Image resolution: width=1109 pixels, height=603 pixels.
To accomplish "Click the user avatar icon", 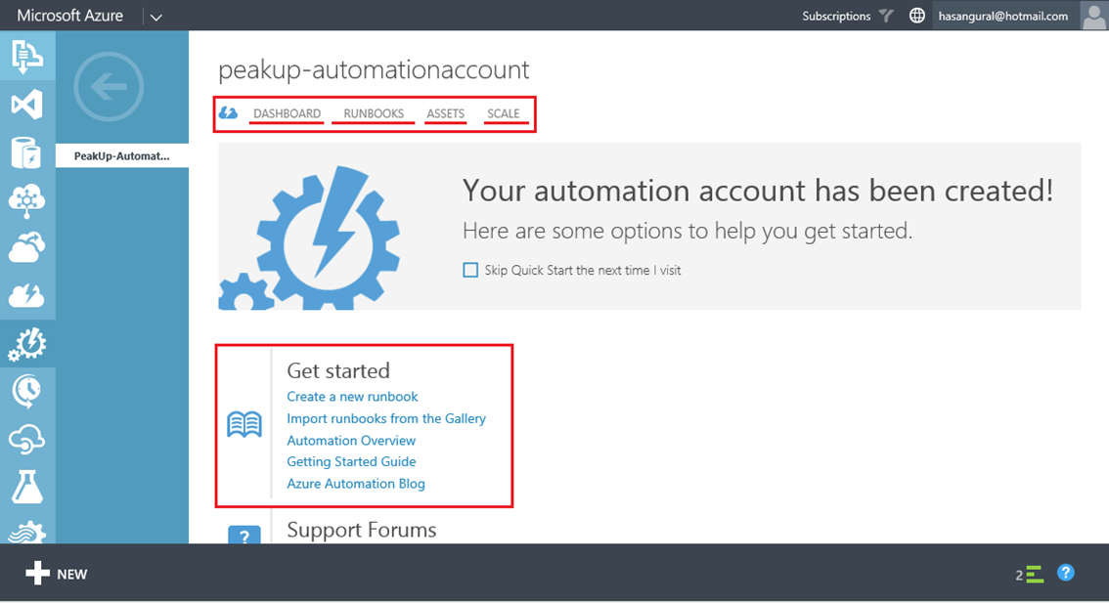I will click(1093, 16).
